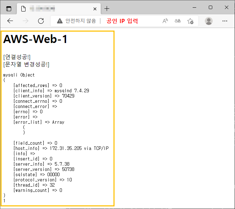Open the browser settings ellipsis menu
The height and width of the screenshot is (209, 235).
coord(225,21)
